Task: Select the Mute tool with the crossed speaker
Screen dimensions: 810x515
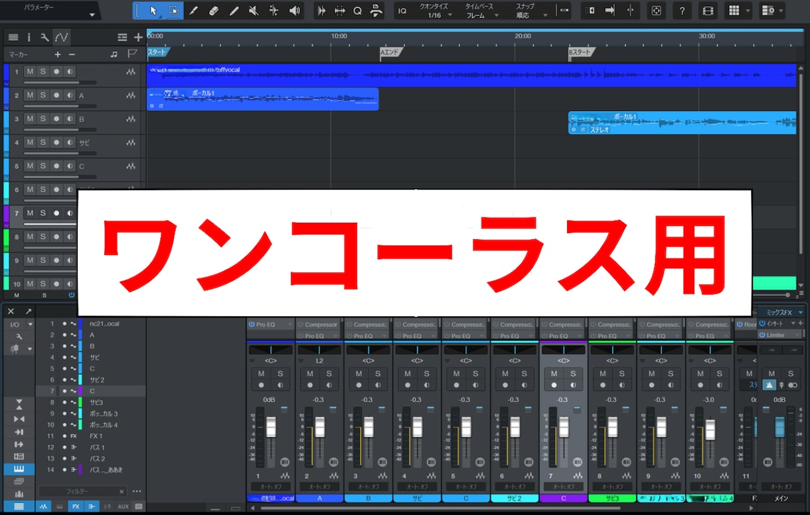Action: pyautogui.click(x=254, y=11)
